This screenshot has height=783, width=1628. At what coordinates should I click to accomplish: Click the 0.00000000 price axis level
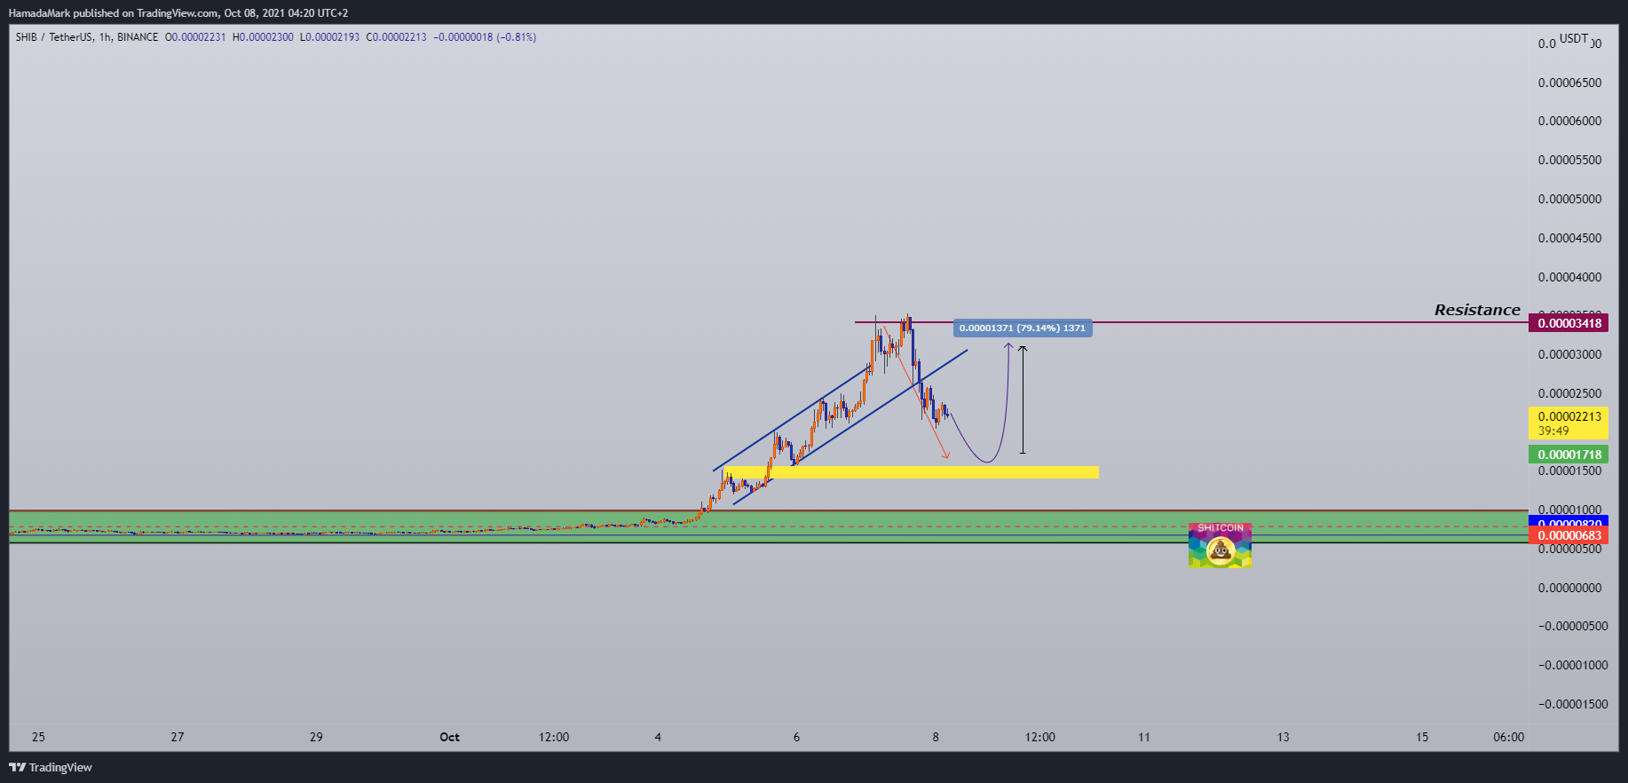pos(1569,588)
